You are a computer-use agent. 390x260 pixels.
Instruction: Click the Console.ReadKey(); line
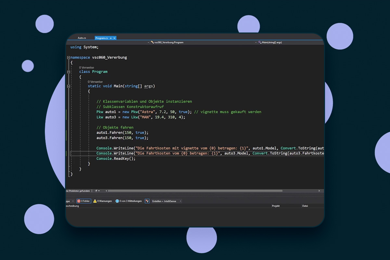click(x=116, y=159)
